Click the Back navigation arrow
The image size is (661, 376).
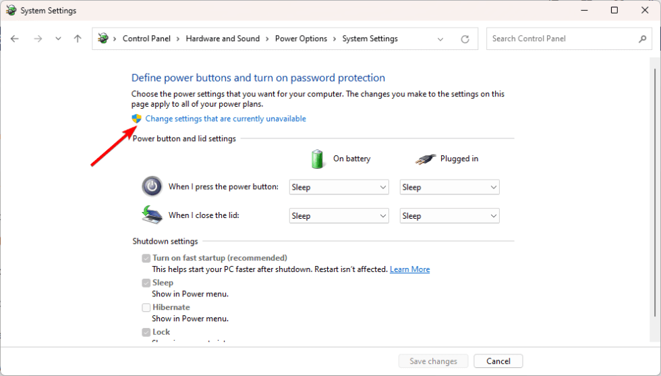(15, 39)
